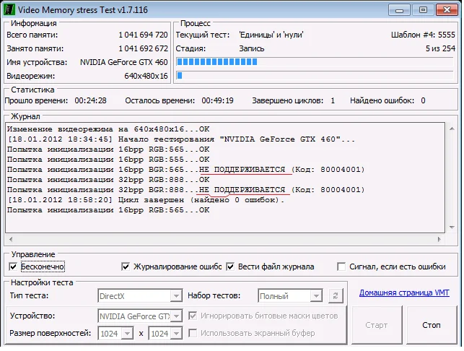
Task: Click log line '32bpp RGB:888...OK'
Action: tap(108, 180)
